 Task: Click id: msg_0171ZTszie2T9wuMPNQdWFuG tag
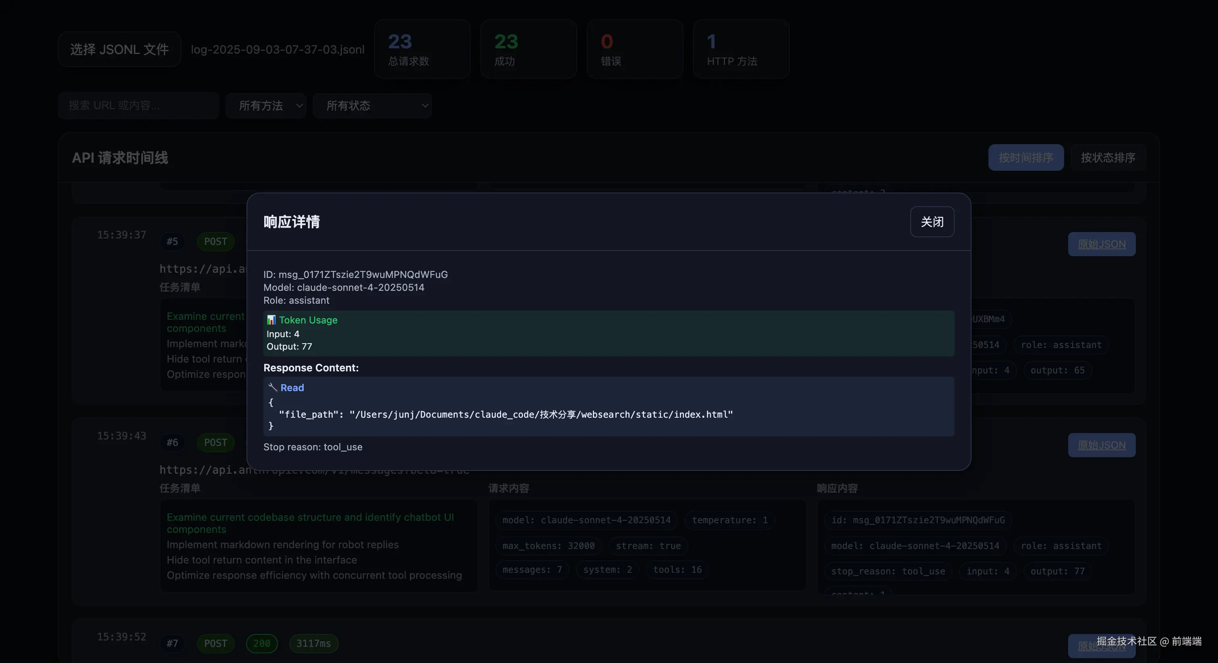click(x=918, y=520)
